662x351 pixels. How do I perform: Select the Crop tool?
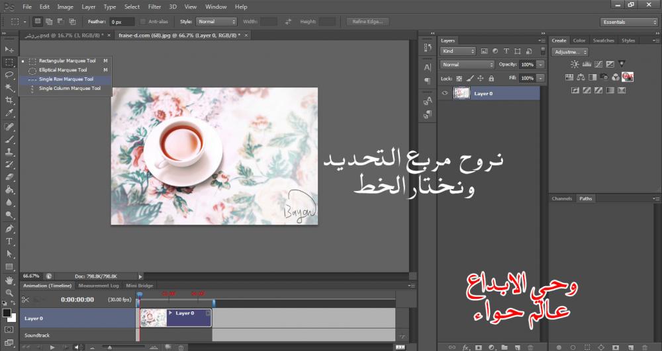click(9, 100)
